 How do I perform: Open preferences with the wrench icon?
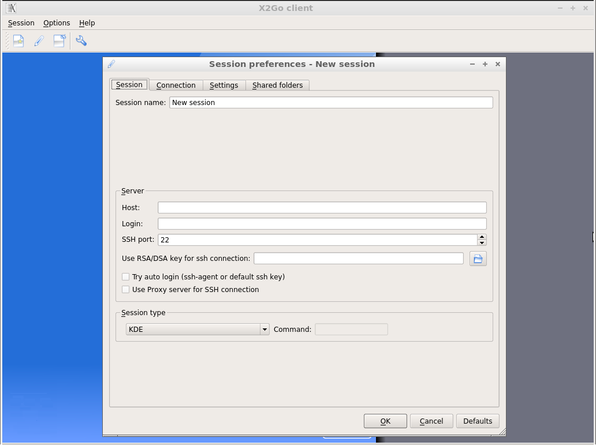pos(81,41)
